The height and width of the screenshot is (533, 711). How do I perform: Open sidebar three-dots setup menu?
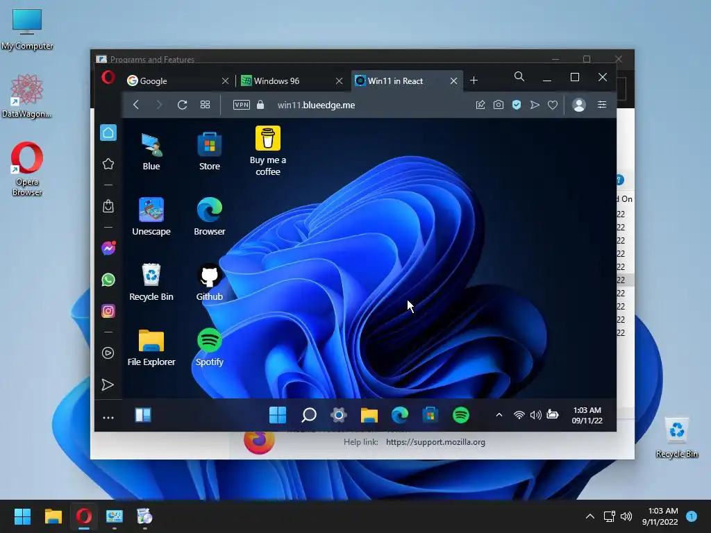(108, 417)
